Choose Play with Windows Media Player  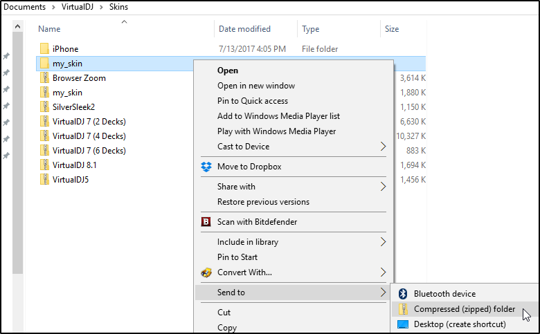[276, 131]
